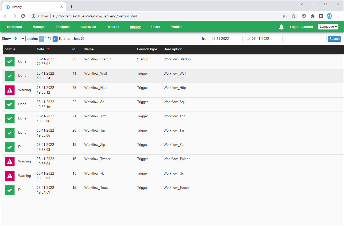Click the red sort arrow beside Date
344x226 pixels.
pos(48,49)
